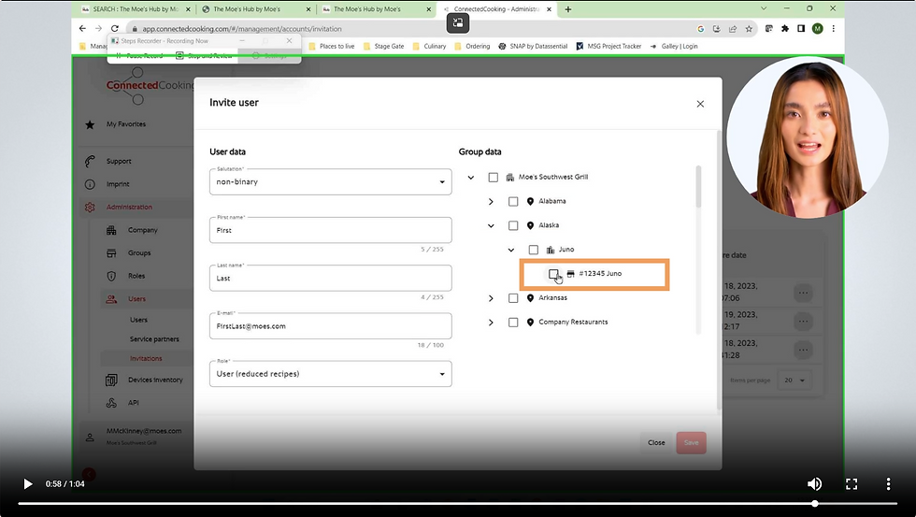Click the address bar URL
This screenshot has height=517, width=916.
coord(242,29)
